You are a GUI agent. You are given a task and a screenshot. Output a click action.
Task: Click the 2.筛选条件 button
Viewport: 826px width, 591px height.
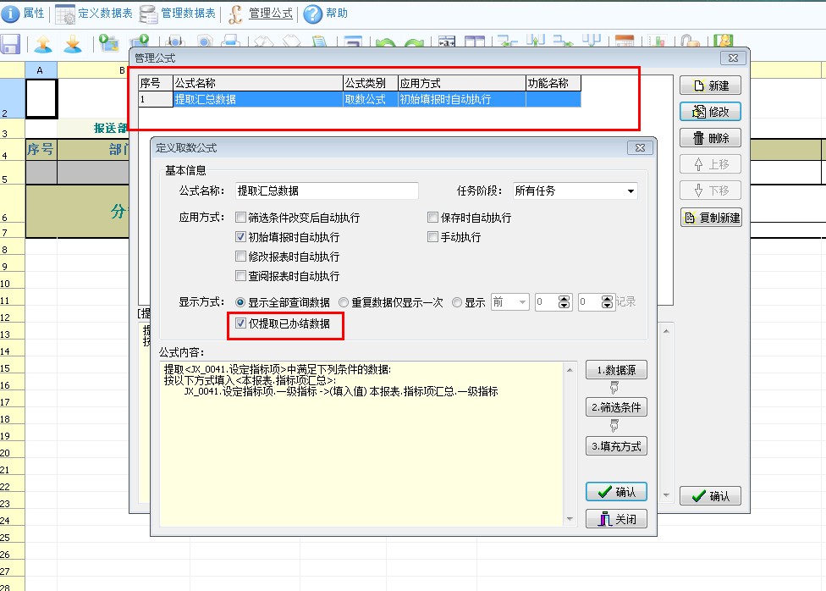click(x=615, y=407)
